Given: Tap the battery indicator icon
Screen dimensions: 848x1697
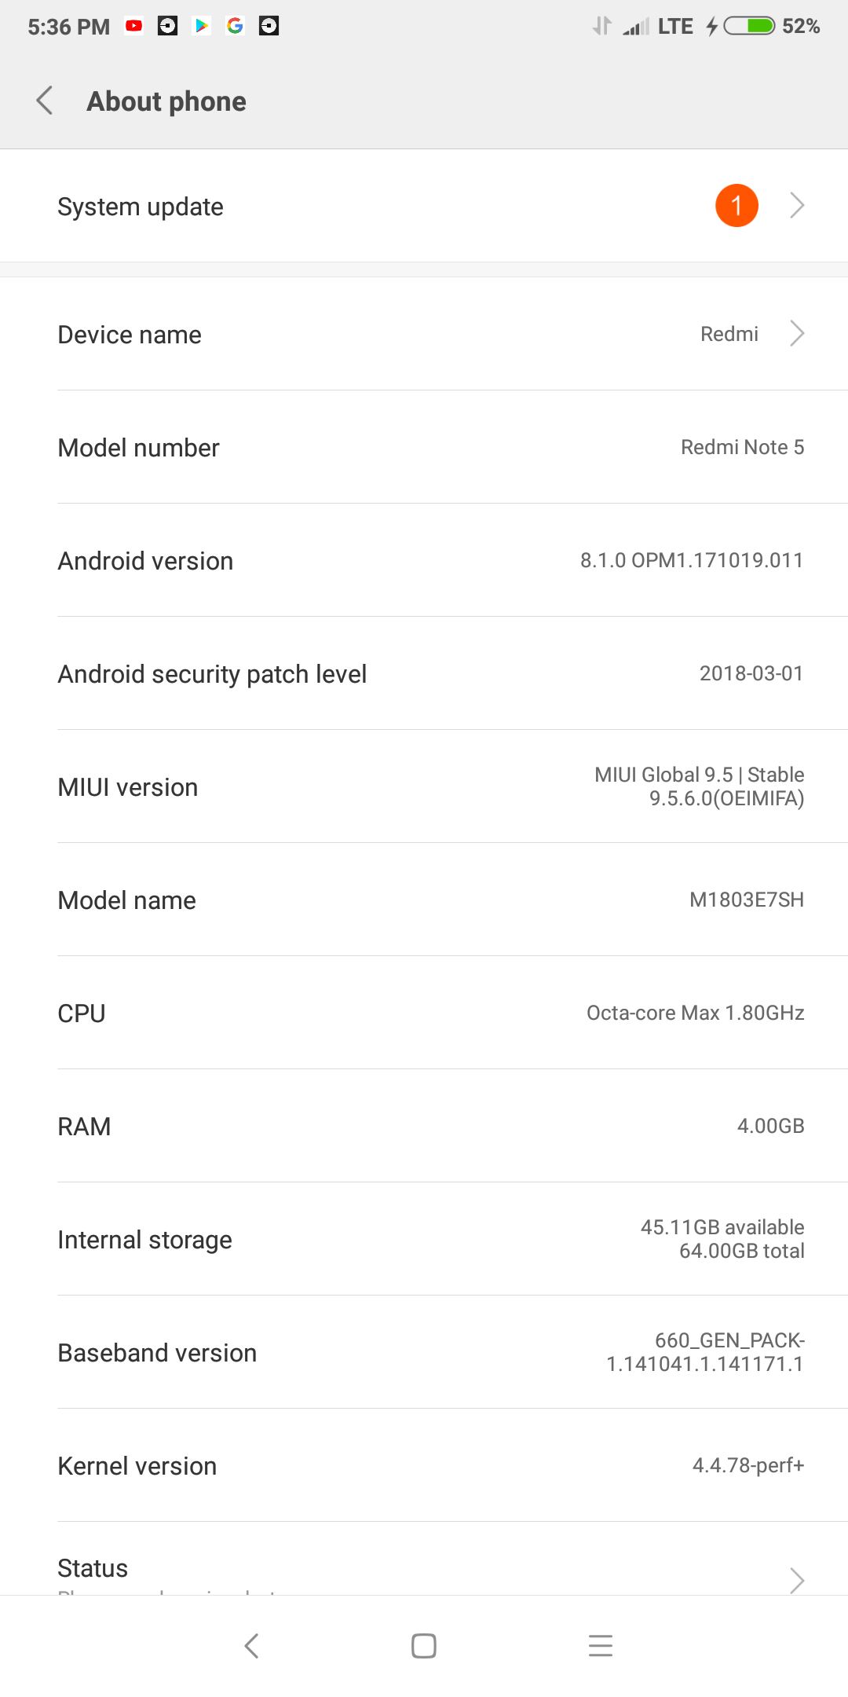Looking at the screenshot, I should point(749,26).
